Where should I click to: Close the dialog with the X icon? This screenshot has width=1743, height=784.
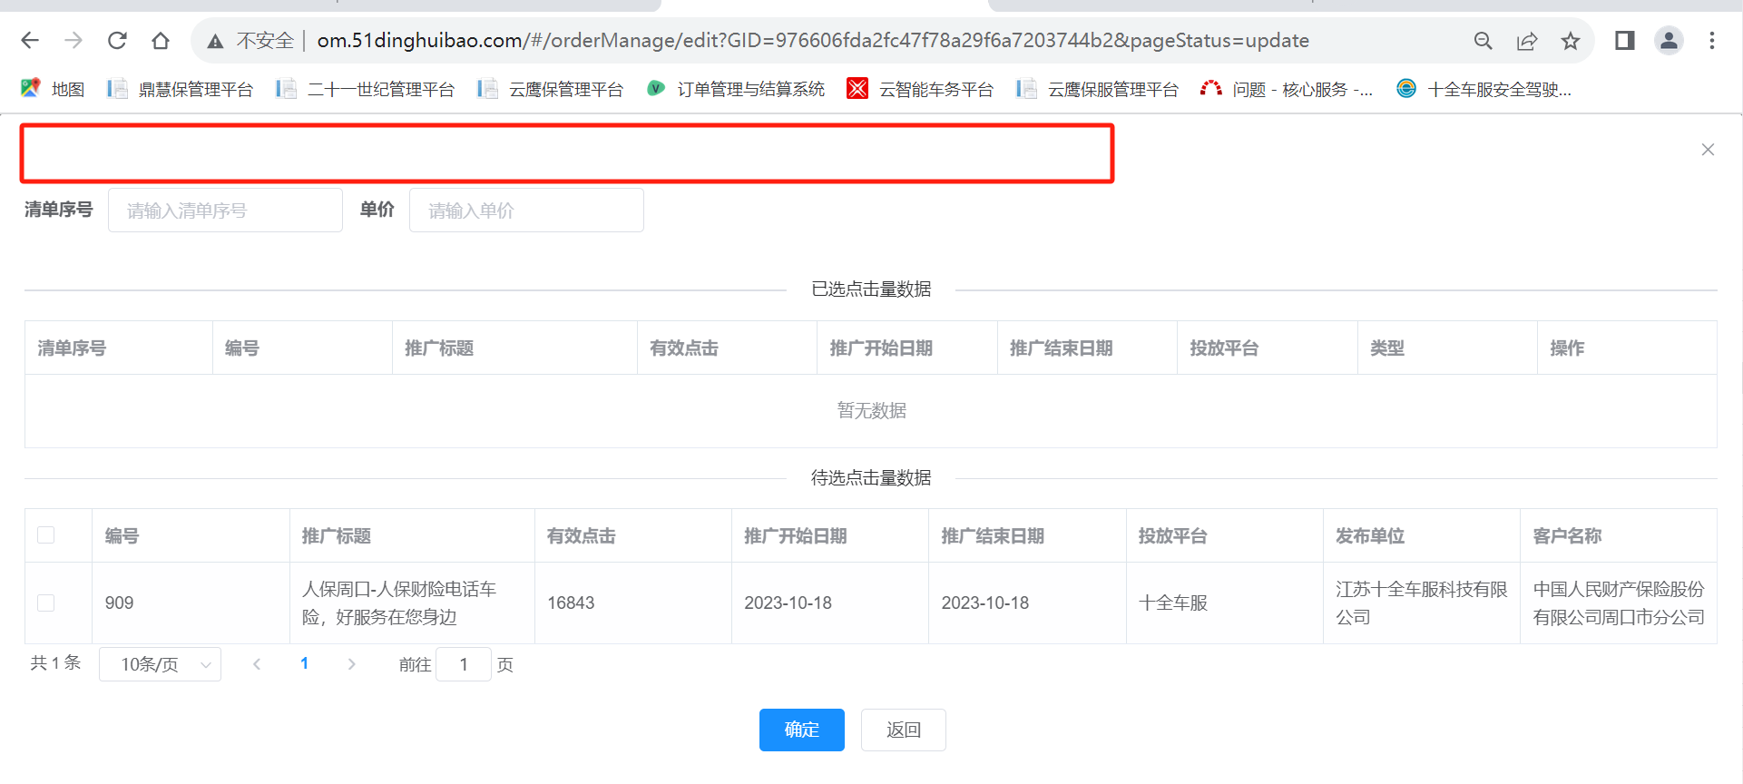pos(1708,150)
